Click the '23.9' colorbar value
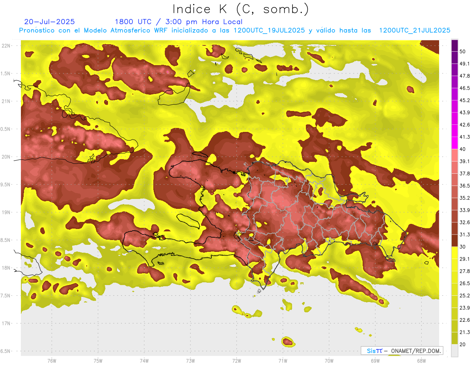The width and height of the screenshot is (473, 366). point(465,308)
